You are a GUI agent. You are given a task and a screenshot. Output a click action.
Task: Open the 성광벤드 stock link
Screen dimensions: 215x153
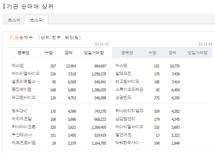click(123, 97)
